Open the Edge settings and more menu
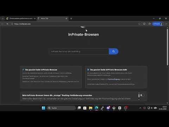169x127 pixels. click(167, 24)
